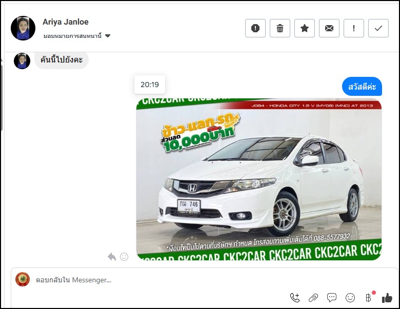Viewport: 400px width, 309px height.
Task: Open payment request baht icon
Action: (368, 297)
